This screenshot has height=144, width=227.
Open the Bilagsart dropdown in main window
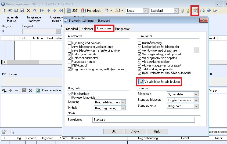click(x=58, y=31)
